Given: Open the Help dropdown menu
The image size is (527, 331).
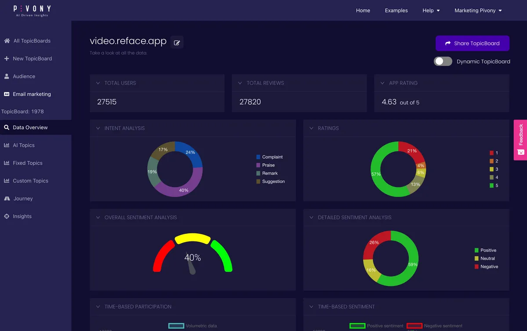Looking at the screenshot, I should [x=431, y=11].
